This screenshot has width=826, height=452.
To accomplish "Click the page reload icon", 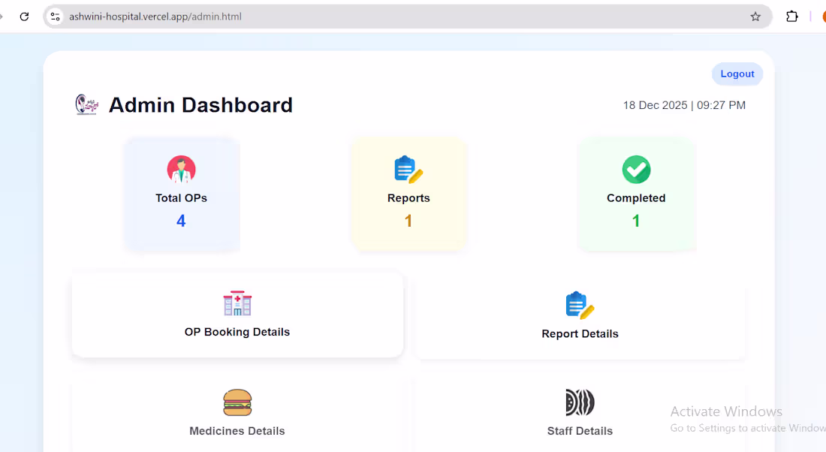I will (23, 16).
